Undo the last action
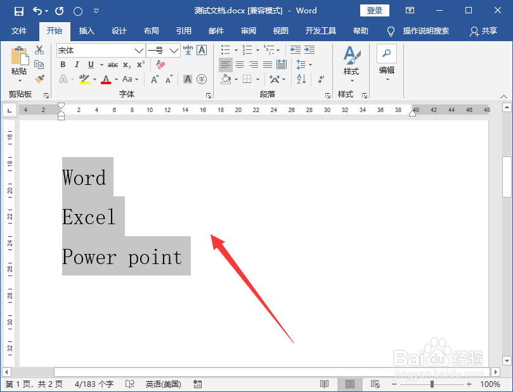Viewport: 513px width, 392px height. pos(37,11)
